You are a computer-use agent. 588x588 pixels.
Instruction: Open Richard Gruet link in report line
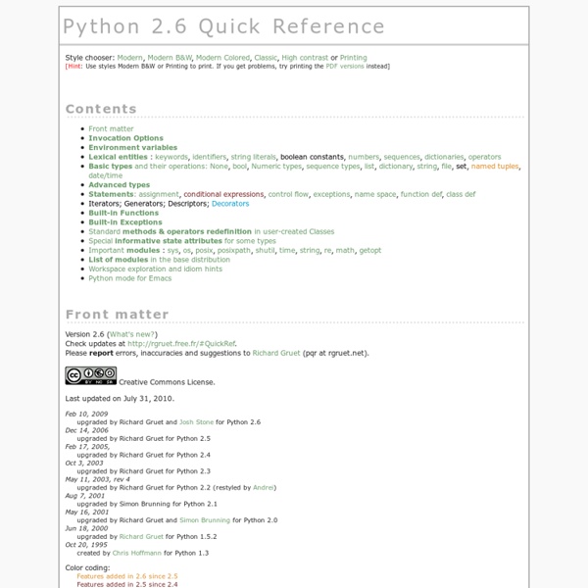coord(276,353)
